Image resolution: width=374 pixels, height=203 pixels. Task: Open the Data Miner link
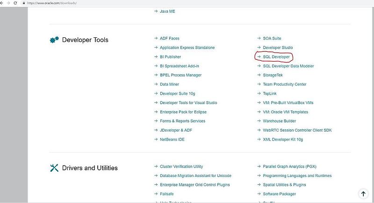pyautogui.click(x=169, y=84)
